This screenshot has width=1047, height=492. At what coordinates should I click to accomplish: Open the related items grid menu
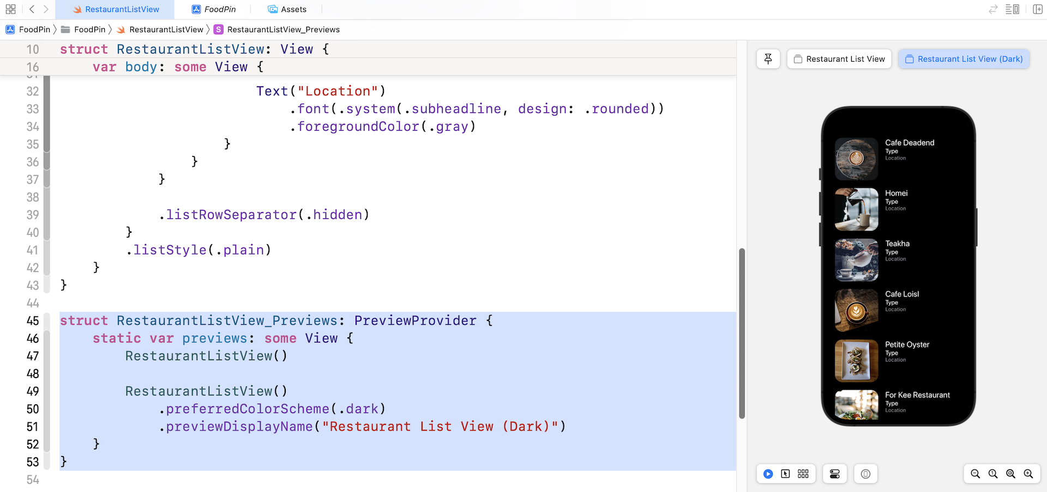[10, 9]
